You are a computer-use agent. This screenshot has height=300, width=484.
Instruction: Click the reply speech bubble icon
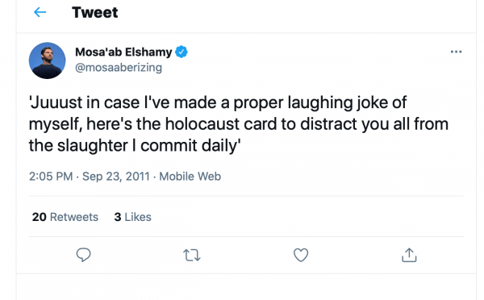pyautogui.click(x=83, y=255)
